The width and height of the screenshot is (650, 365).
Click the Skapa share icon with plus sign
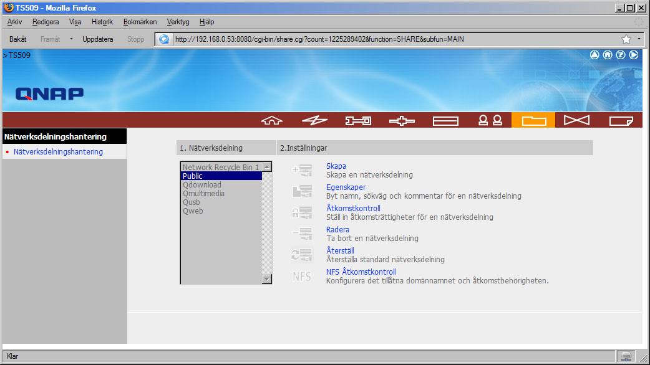coord(303,171)
